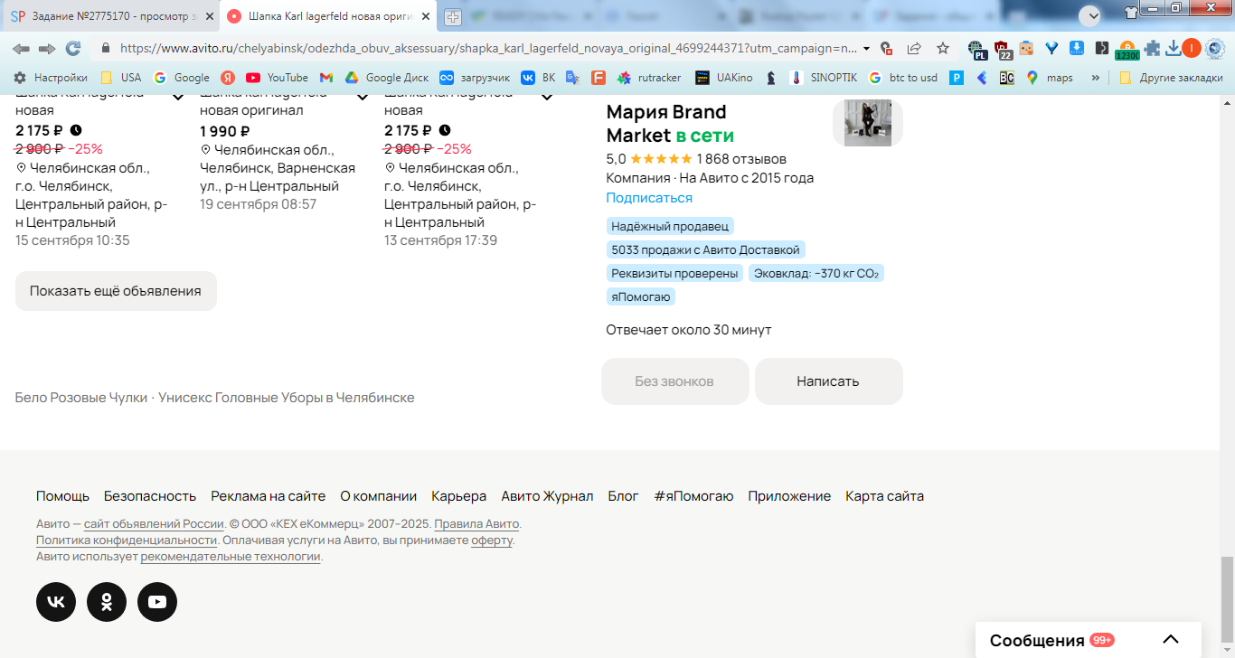Open the orange profile avatar icon
This screenshot has width=1235, height=658.
point(1192,48)
